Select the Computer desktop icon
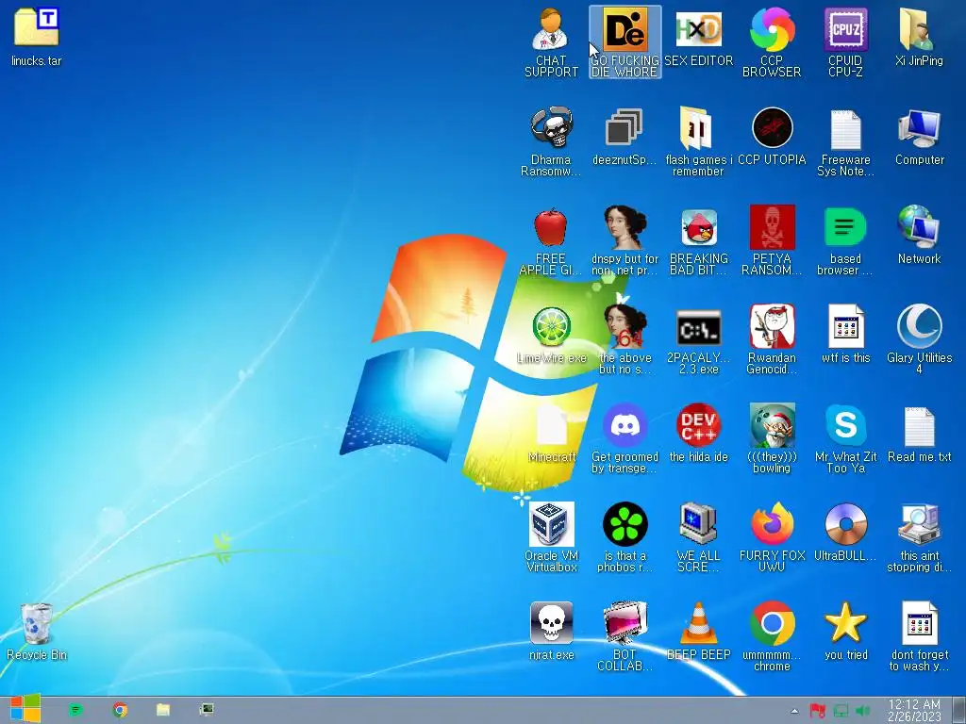 click(919, 129)
